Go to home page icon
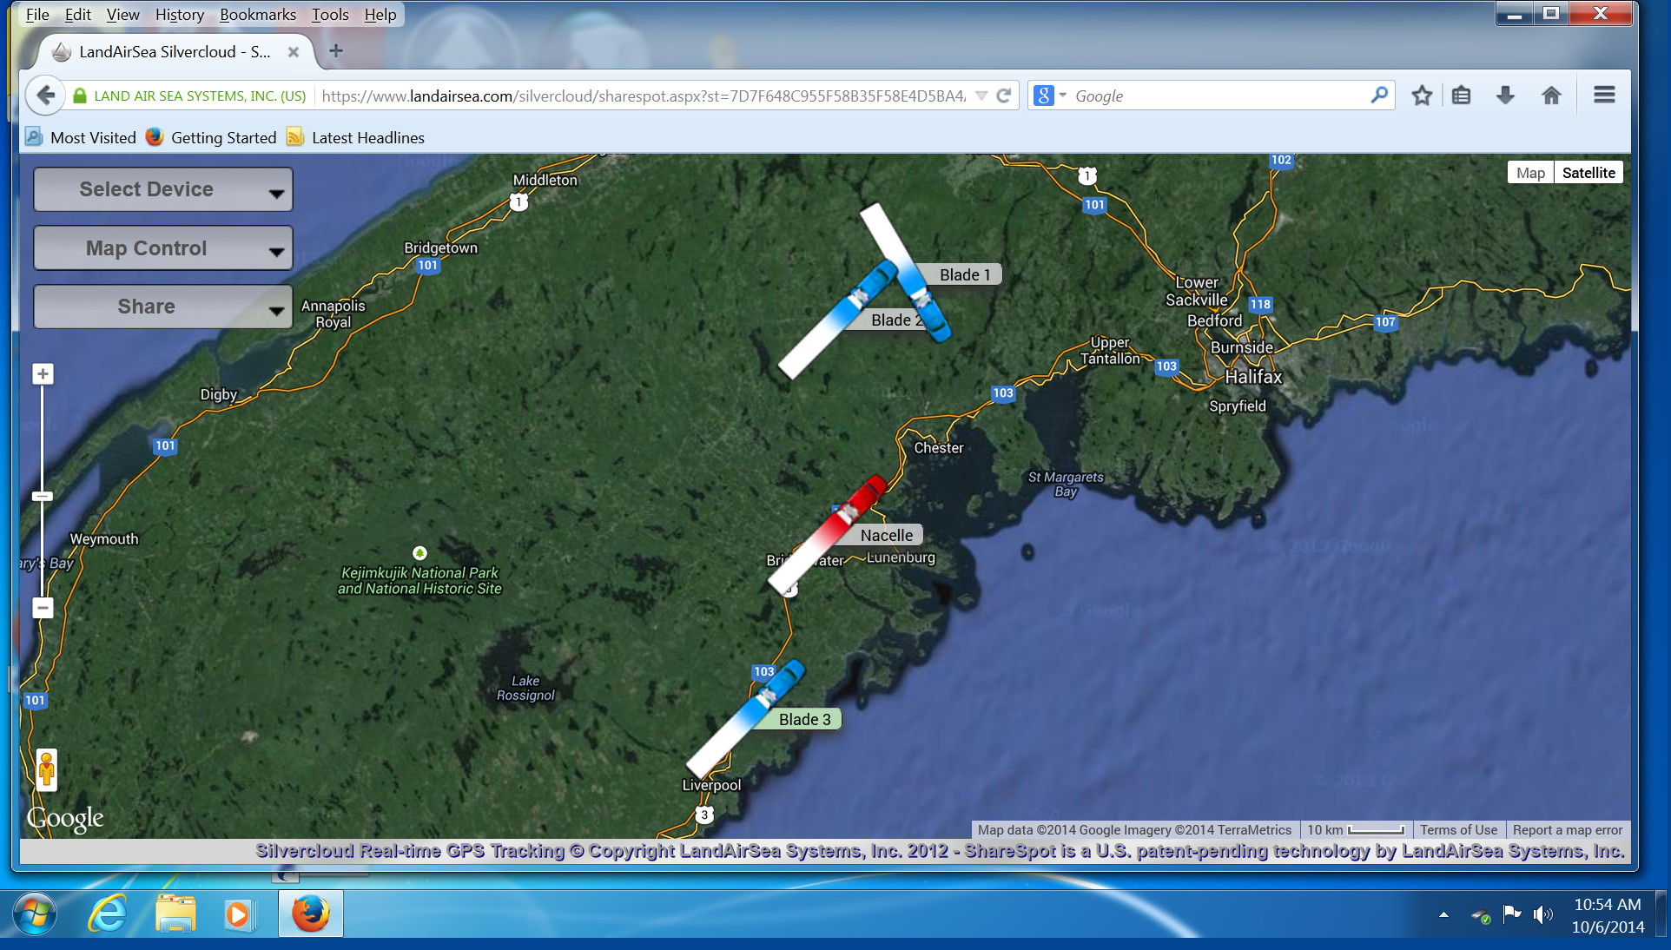The height and width of the screenshot is (950, 1671). click(1551, 96)
